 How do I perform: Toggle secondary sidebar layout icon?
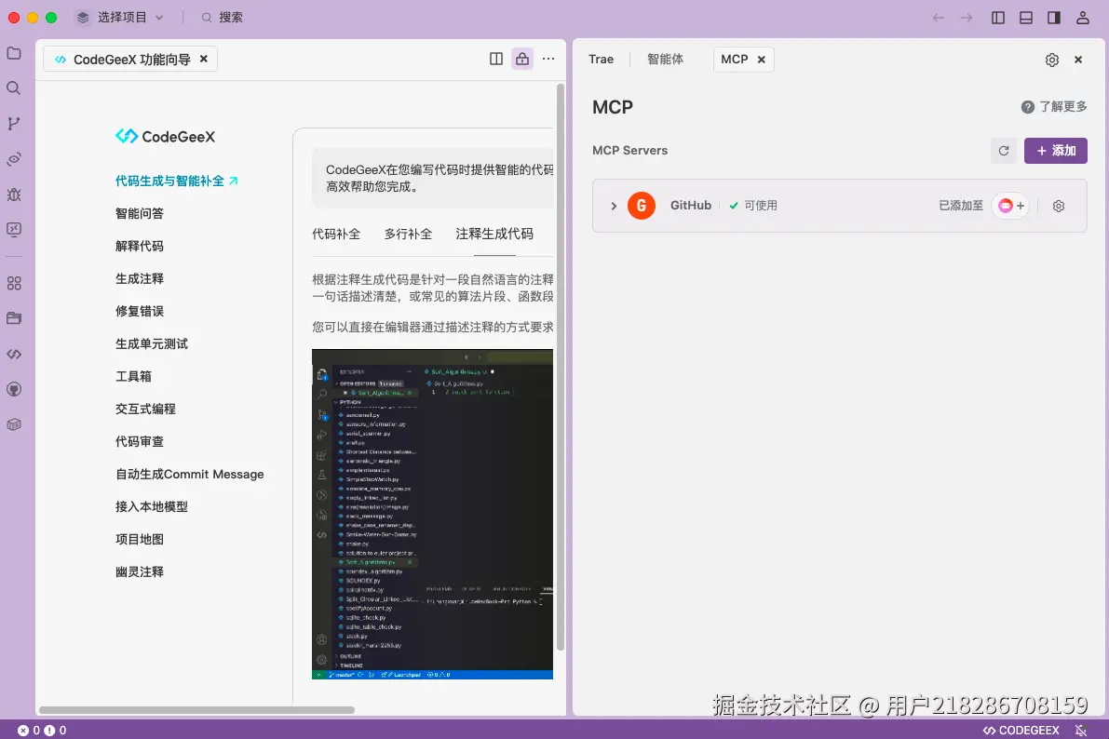(x=1054, y=18)
